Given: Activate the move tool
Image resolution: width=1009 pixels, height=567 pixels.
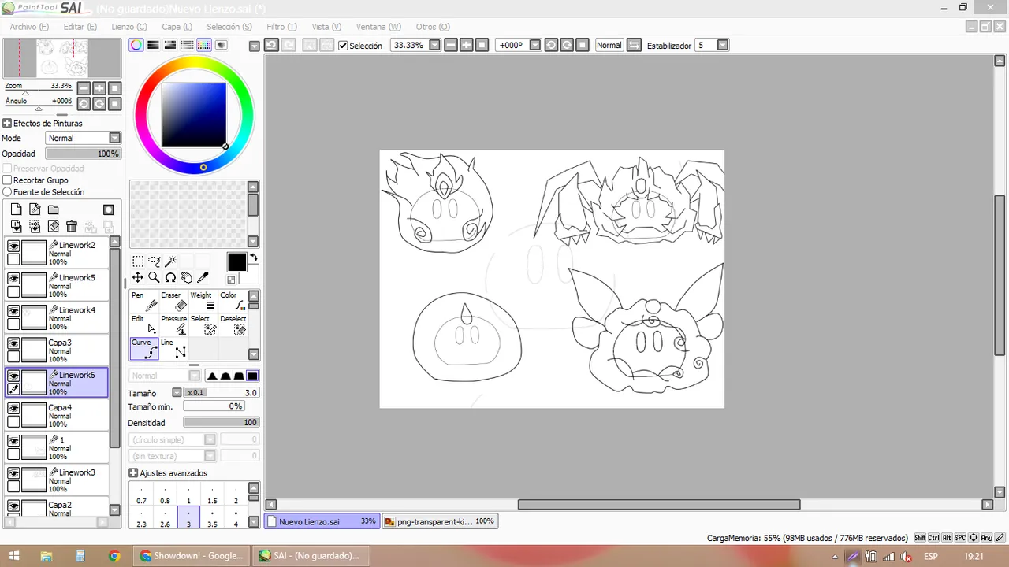Looking at the screenshot, I should point(138,277).
